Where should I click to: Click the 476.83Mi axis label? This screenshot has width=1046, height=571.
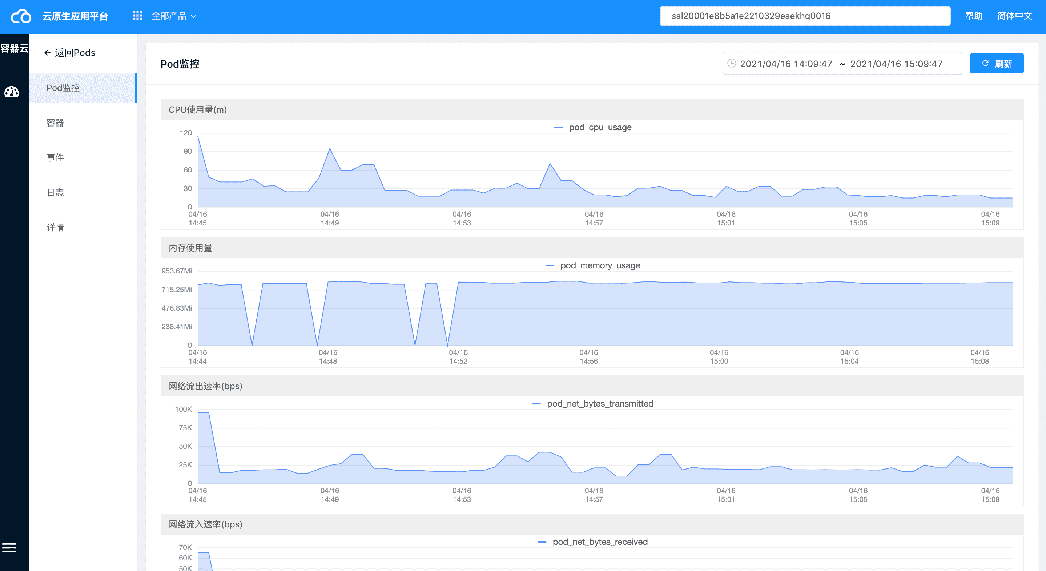(x=177, y=308)
